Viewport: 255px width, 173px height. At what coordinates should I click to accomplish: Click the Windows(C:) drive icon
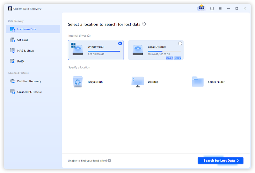pyautogui.click(x=77, y=49)
